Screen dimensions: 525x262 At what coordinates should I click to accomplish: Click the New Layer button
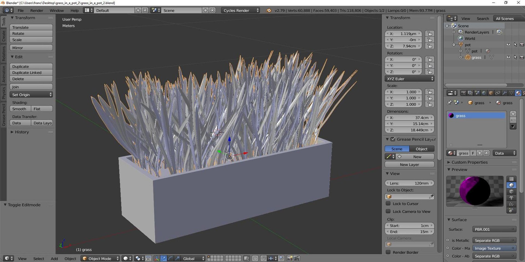(409, 165)
